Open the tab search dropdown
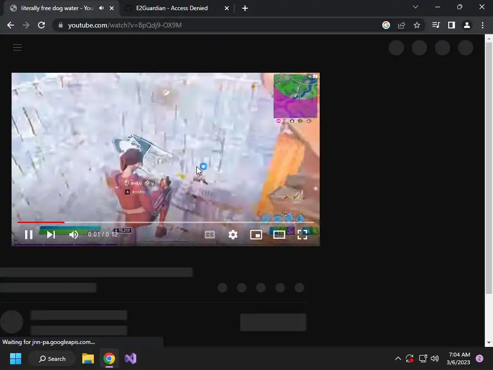Image resolution: width=493 pixels, height=370 pixels. (x=415, y=7)
